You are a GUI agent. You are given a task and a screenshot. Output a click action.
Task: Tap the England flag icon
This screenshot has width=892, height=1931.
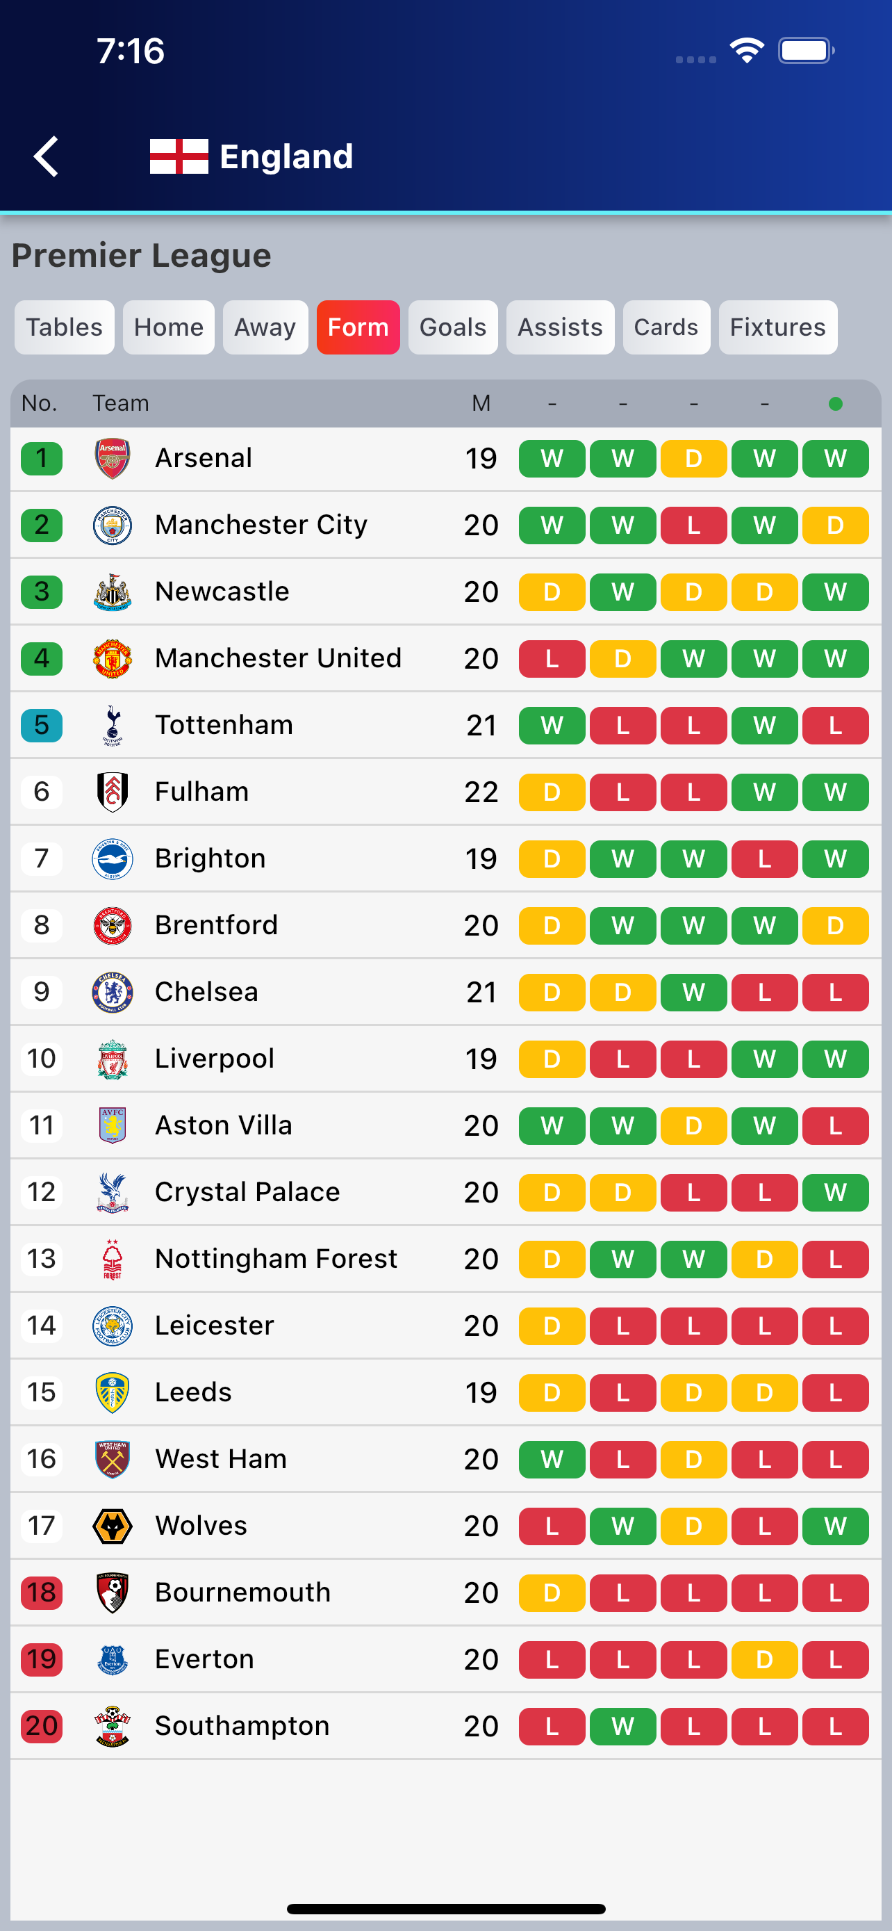point(179,156)
